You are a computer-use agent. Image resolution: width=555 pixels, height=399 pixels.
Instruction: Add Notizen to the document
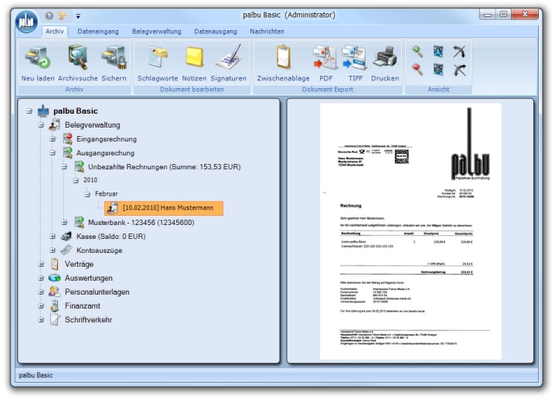point(194,59)
